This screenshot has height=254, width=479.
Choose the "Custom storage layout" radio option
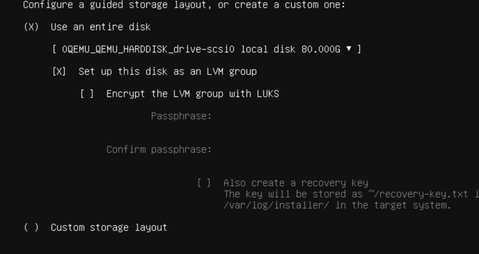point(31,227)
